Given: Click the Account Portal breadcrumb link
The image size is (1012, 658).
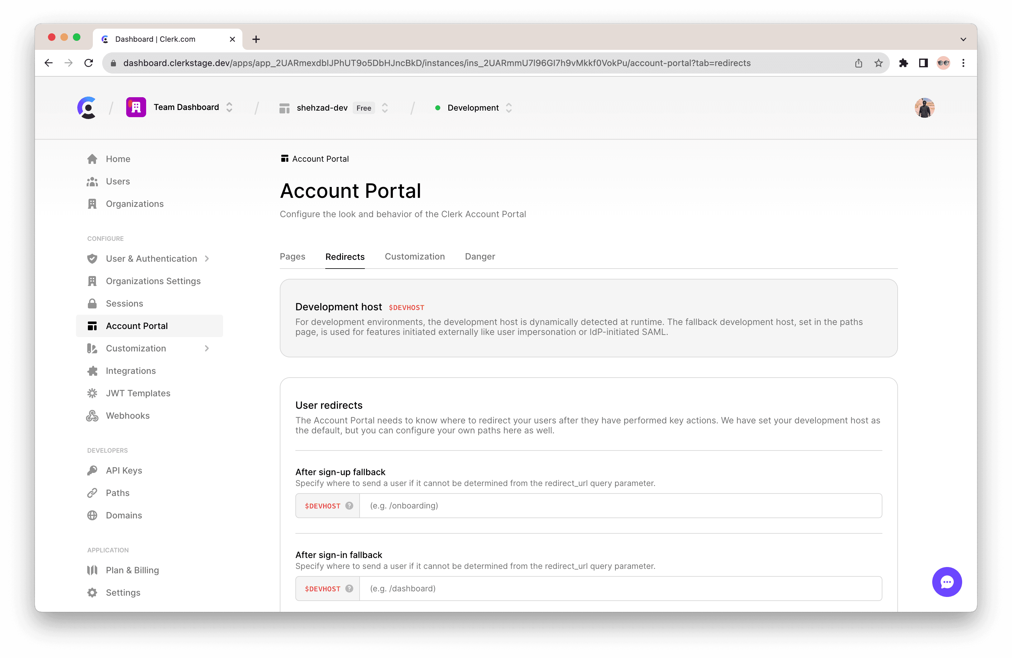Looking at the screenshot, I should [320, 159].
